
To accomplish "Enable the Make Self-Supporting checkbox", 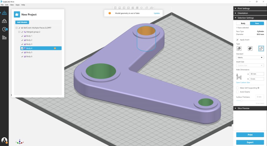I will pyautogui.click(x=237, y=88).
